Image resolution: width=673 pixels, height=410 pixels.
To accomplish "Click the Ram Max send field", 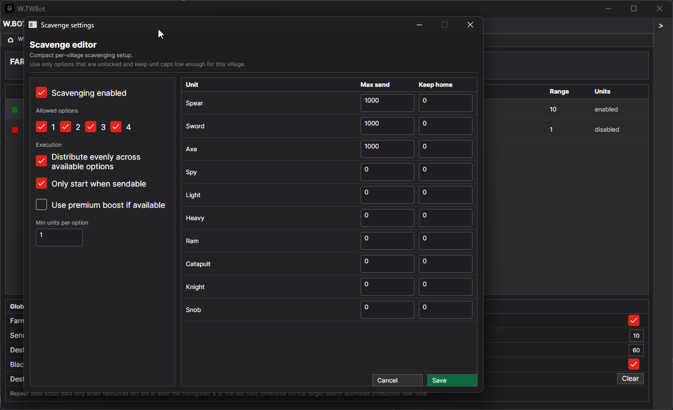I will (x=387, y=241).
